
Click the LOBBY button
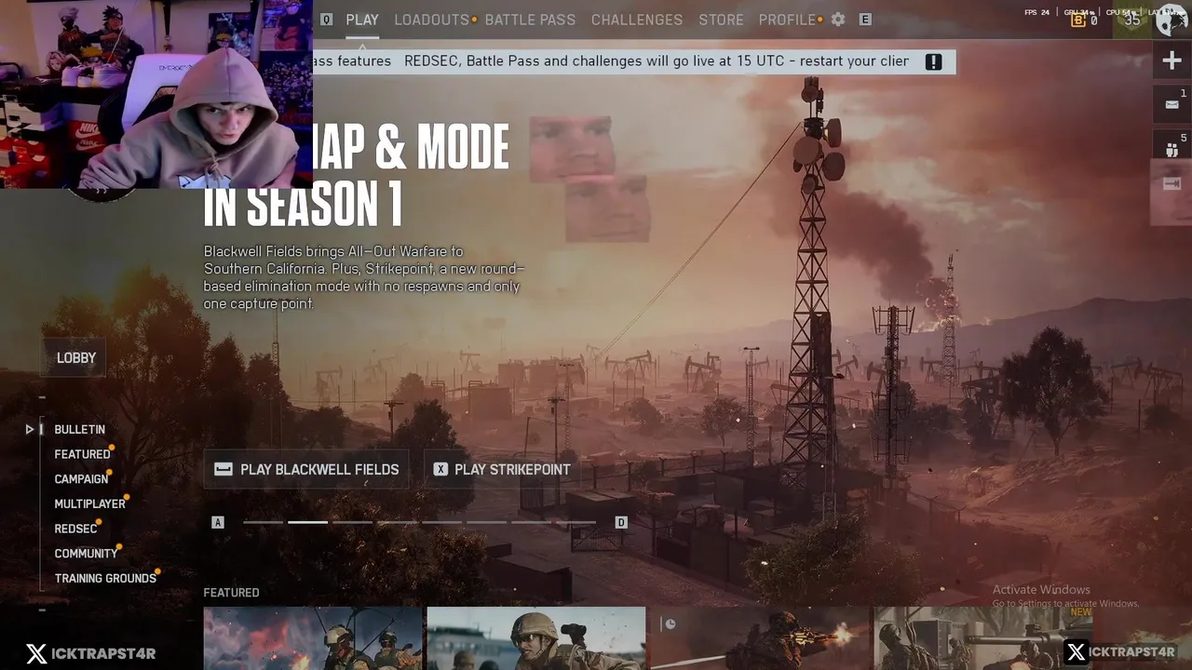[76, 358]
